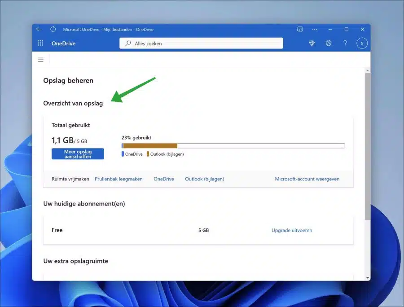
Task: Open help with the question mark icon
Action: pyautogui.click(x=345, y=43)
